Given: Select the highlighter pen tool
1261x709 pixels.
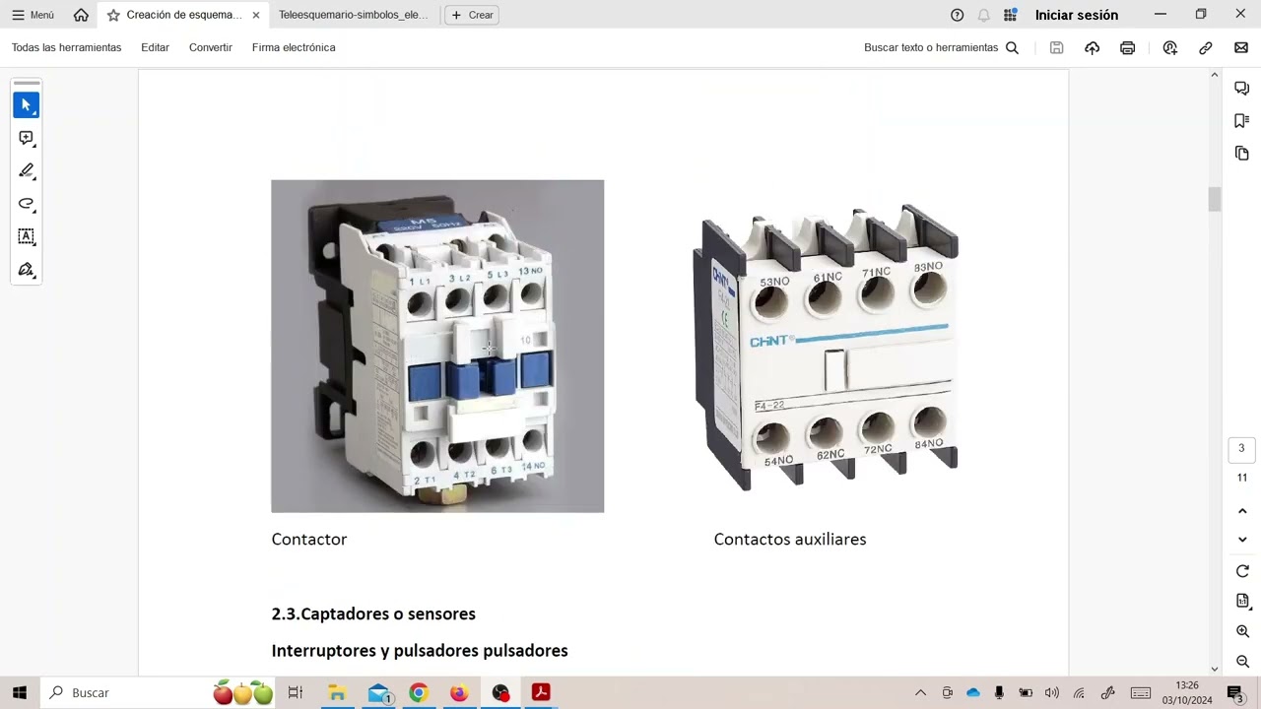Looking at the screenshot, I should pos(27,170).
